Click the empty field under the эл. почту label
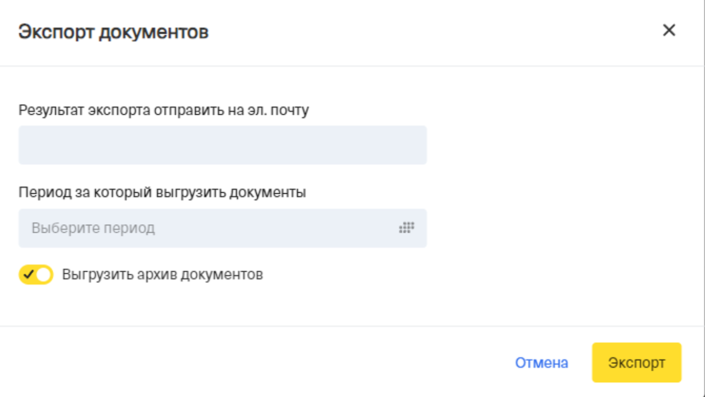This screenshot has height=397, width=705. click(222, 145)
